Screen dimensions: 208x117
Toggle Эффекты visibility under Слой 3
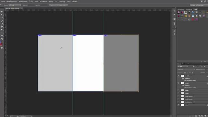[183, 85]
